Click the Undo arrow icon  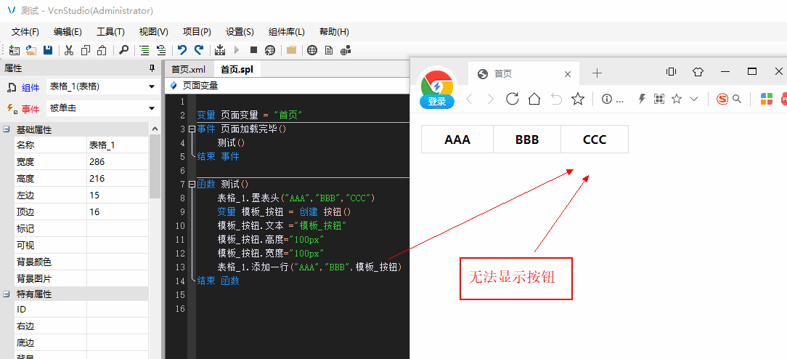pyautogui.click(x=182, y=50)
